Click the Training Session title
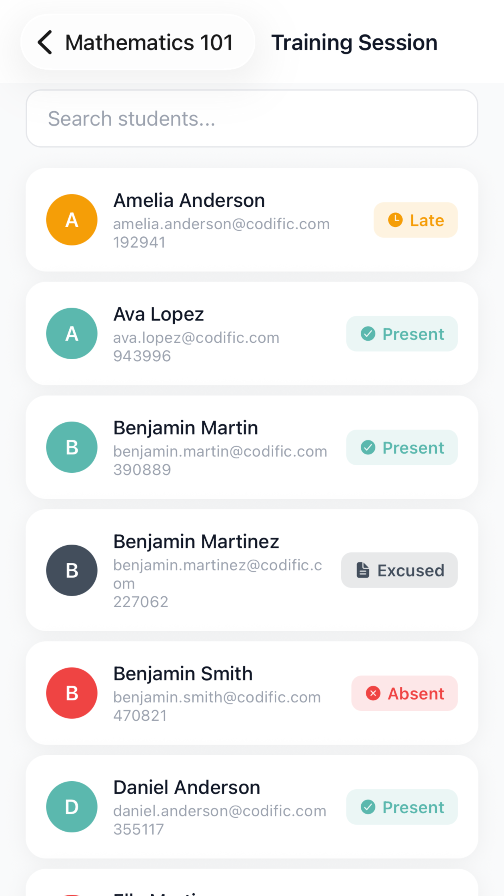Viewport: 504px width, 896px height. (x=354, y=42)
